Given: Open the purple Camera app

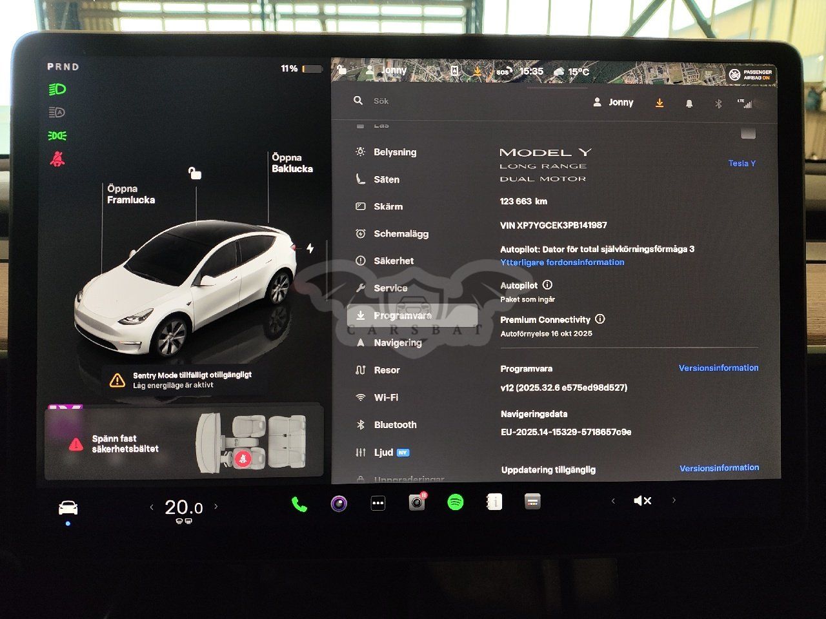Looking at the screenshot, I should (339, 504).
